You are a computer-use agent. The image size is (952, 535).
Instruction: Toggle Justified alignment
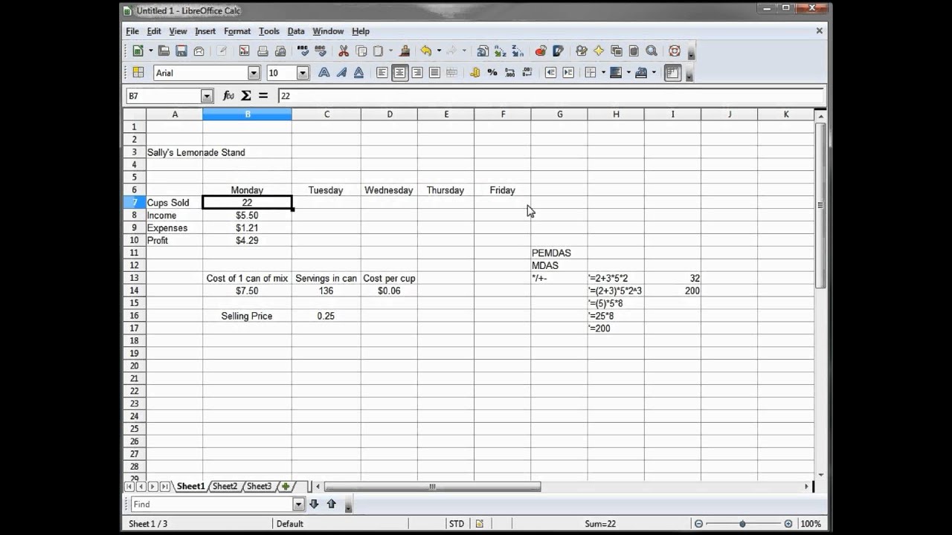(x=434, y=73)
